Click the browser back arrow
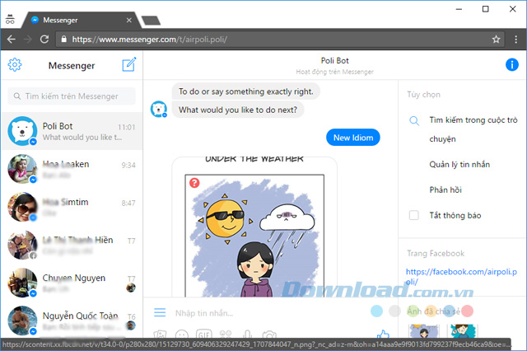527x351 pixels. pos(12,39)
